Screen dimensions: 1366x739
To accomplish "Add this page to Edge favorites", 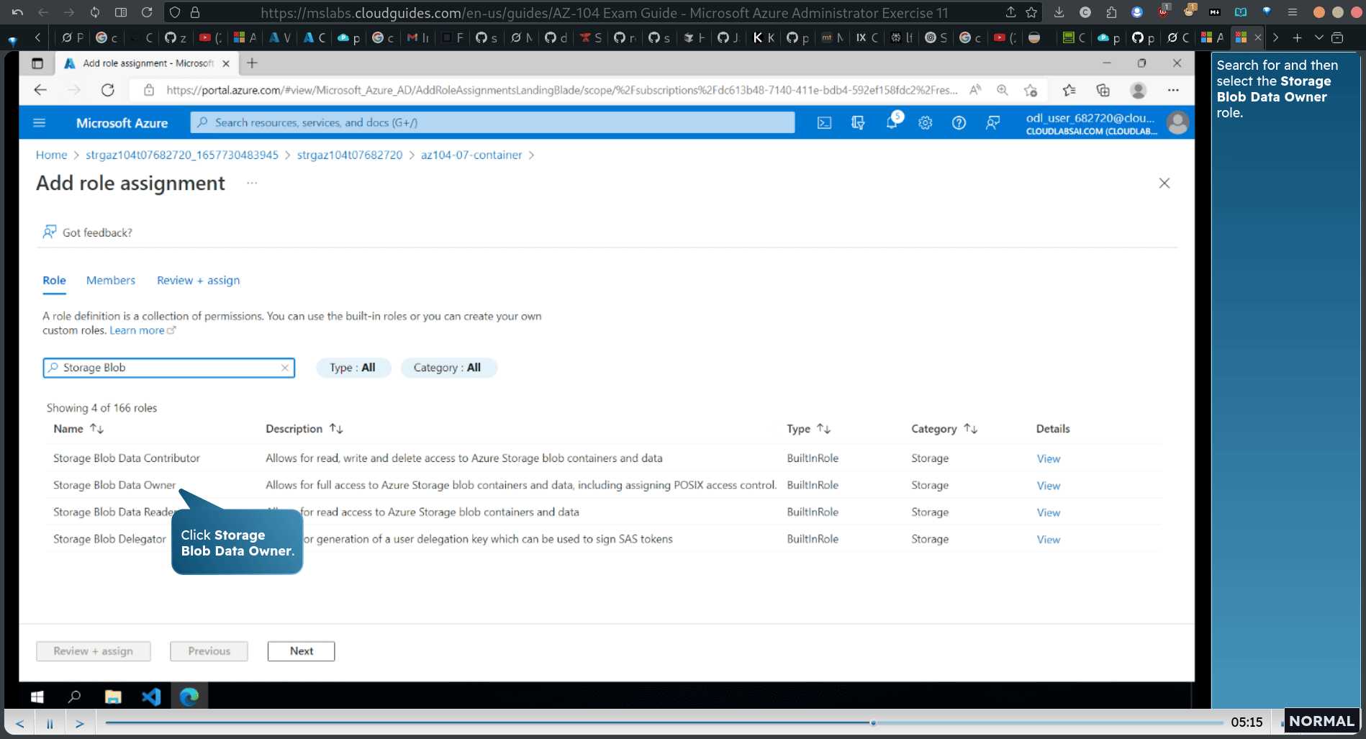I will pyautogui.click(x=1031, y=90).
